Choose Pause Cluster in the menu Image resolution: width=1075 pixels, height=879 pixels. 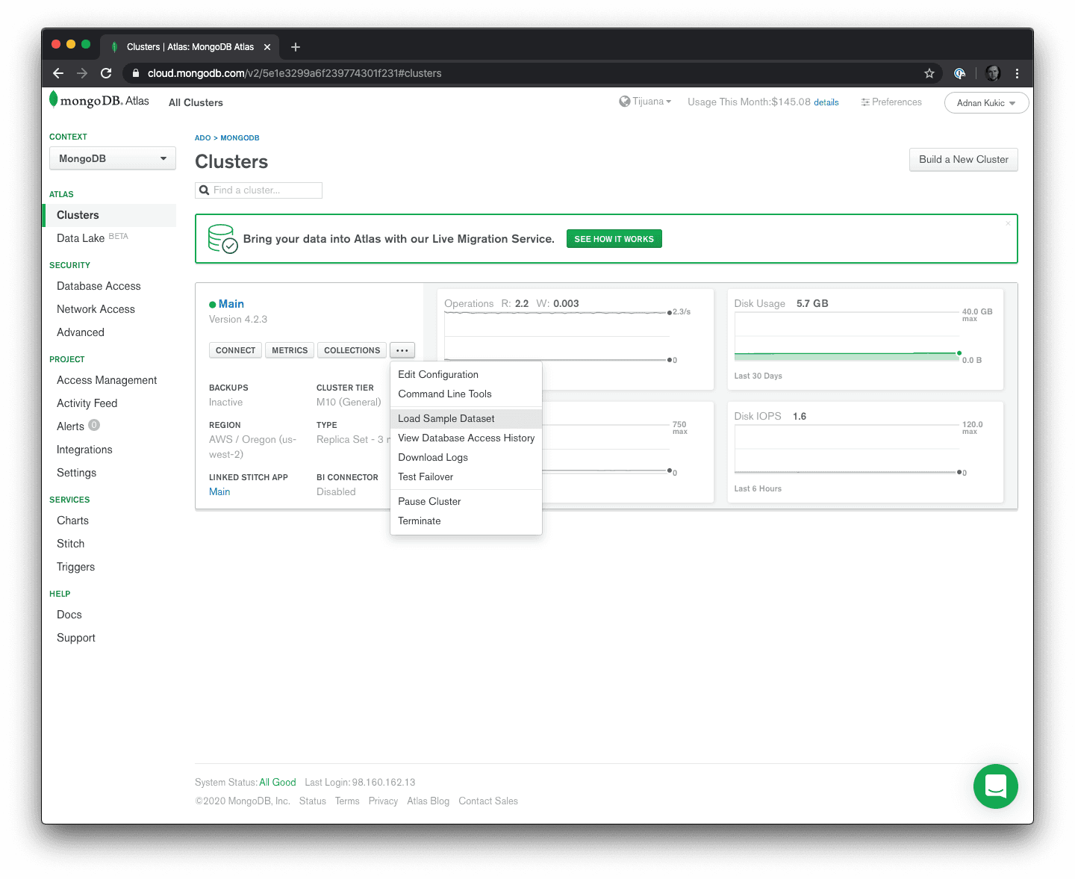(429, 502)
